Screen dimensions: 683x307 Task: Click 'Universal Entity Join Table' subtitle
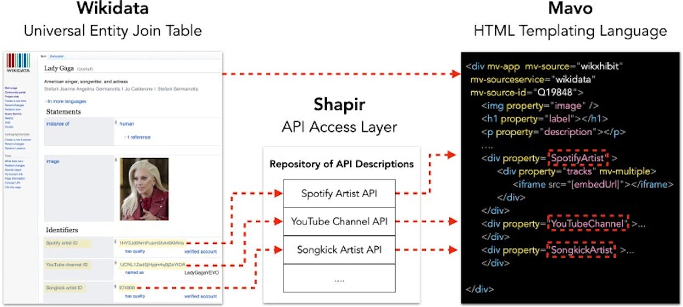[x=113, y=31]
